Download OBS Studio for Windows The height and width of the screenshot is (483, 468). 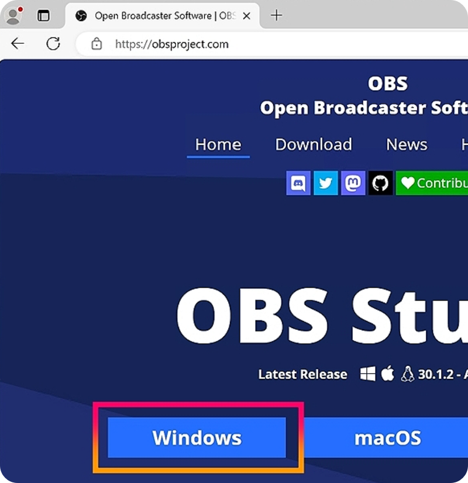[197, 437]
